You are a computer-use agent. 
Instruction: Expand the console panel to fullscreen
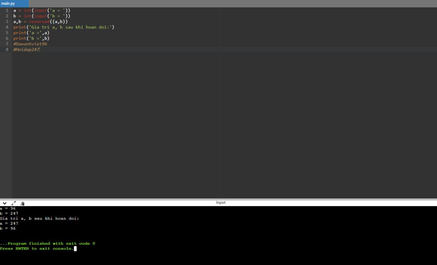[14, 203]
